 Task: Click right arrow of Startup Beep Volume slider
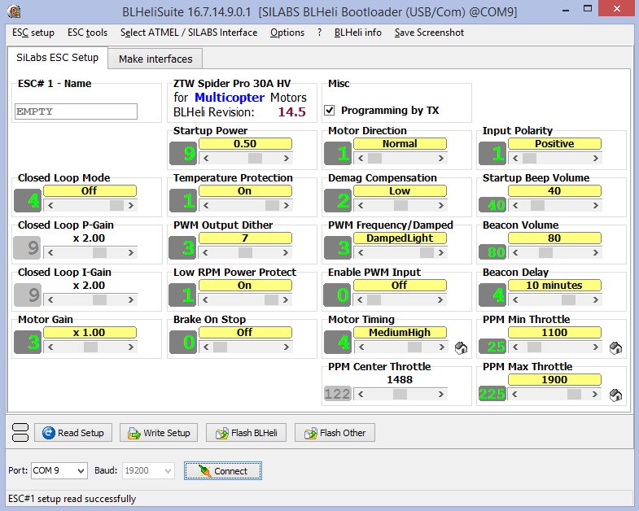coord(596,205)
